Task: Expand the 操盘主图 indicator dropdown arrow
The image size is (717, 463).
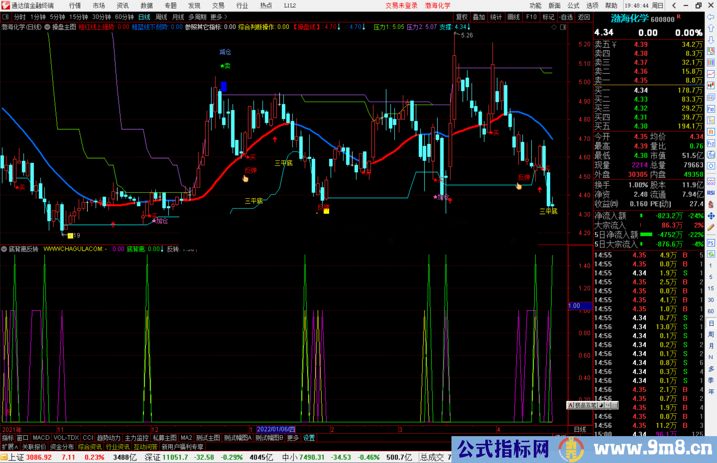Action: click(47, 27)
